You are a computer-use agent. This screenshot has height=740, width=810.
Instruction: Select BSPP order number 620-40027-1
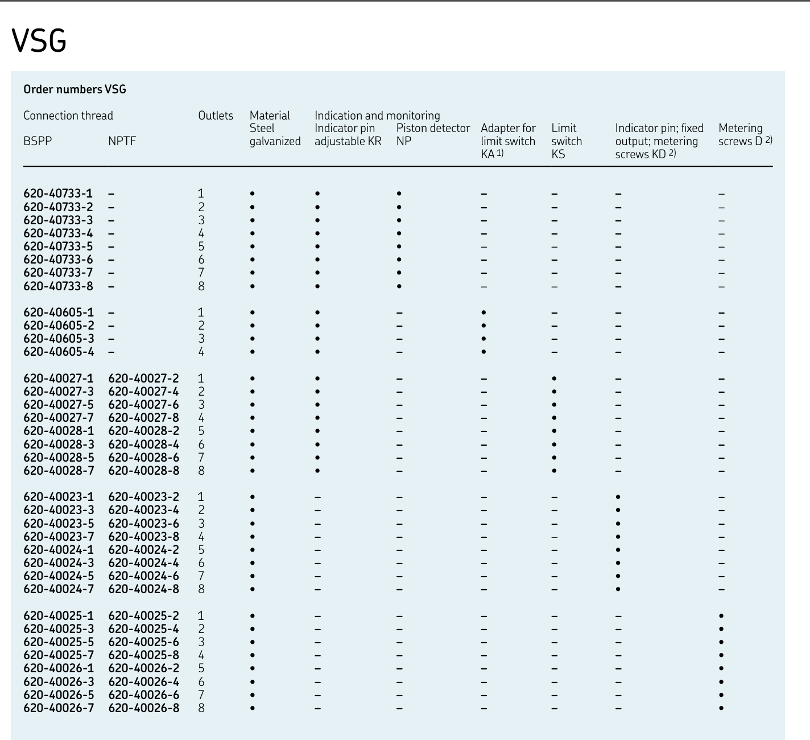click(x=59, y=379)
